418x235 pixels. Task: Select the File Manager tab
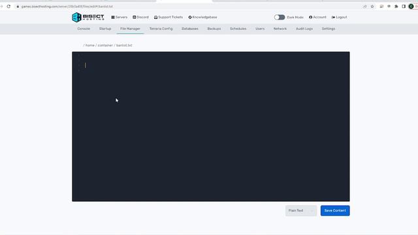pyautogui.click(x=130, y=29)
